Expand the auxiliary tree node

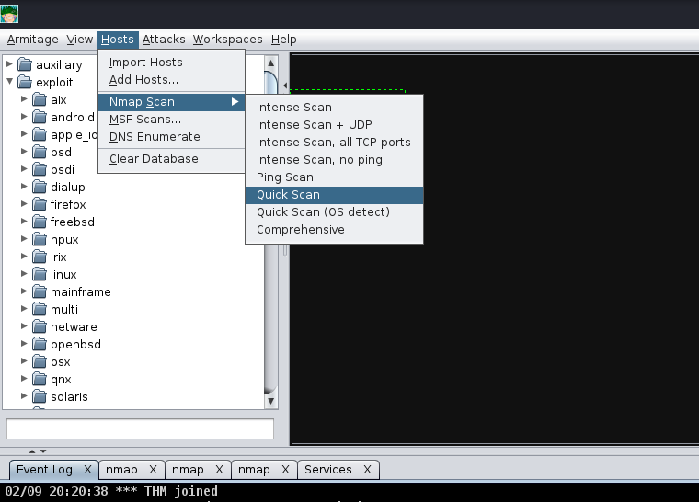[x=9, y=64]
